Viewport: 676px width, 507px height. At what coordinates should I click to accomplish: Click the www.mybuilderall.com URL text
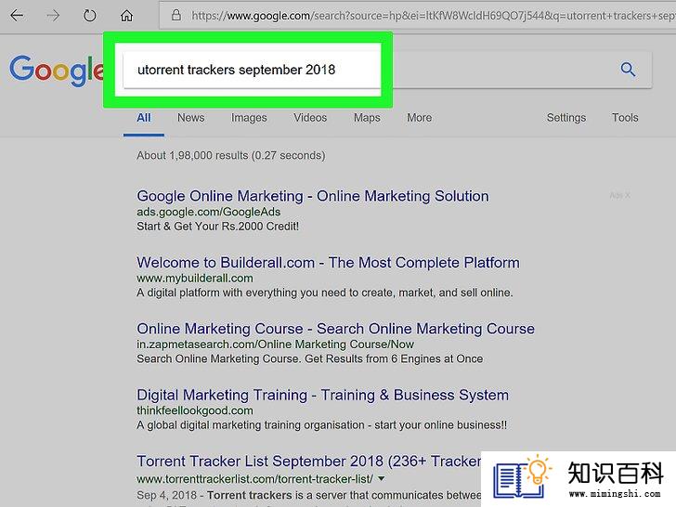195,279
